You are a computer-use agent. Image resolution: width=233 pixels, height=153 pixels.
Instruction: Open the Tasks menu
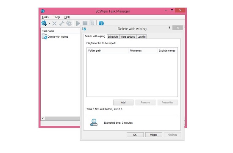click(x=45, y=17)
